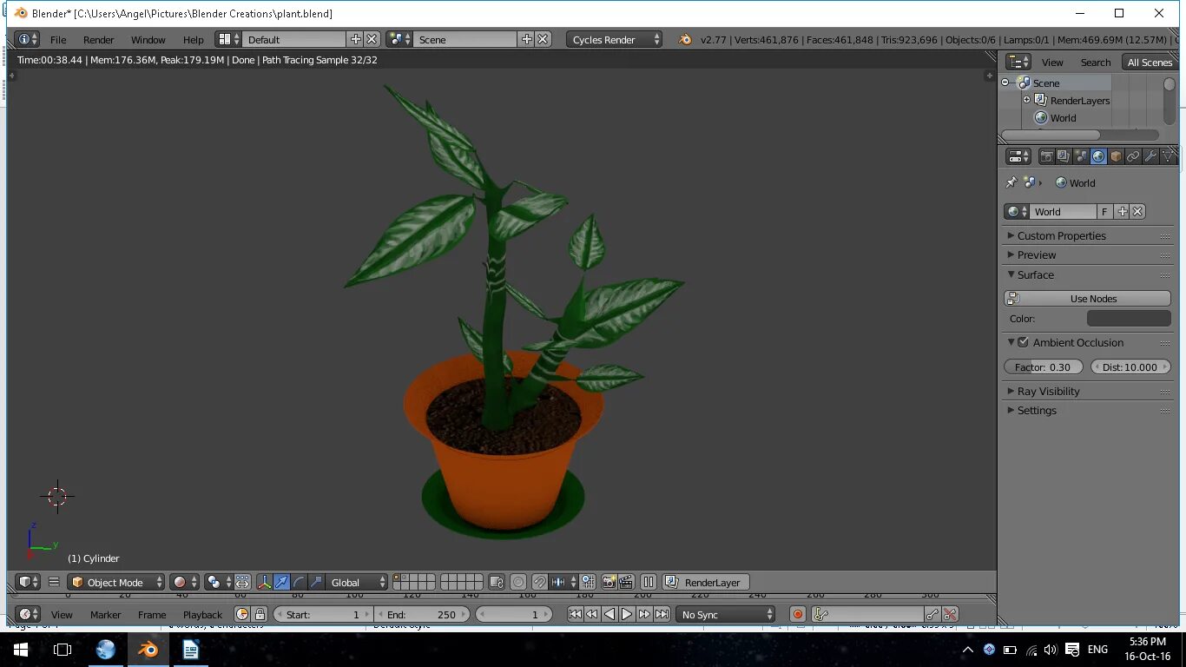Select the rotate manipulator arc icon
This screenshot has height=667, width=1186.
coord(299,582)
